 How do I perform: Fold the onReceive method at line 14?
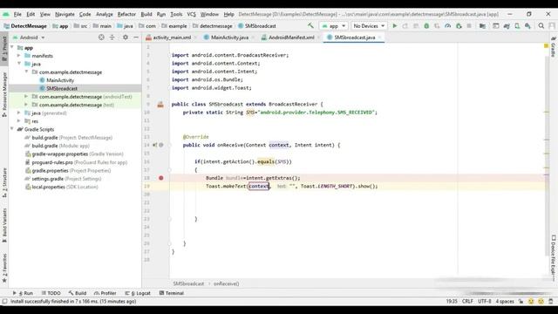pyautogui.click(x=170, y=145)
